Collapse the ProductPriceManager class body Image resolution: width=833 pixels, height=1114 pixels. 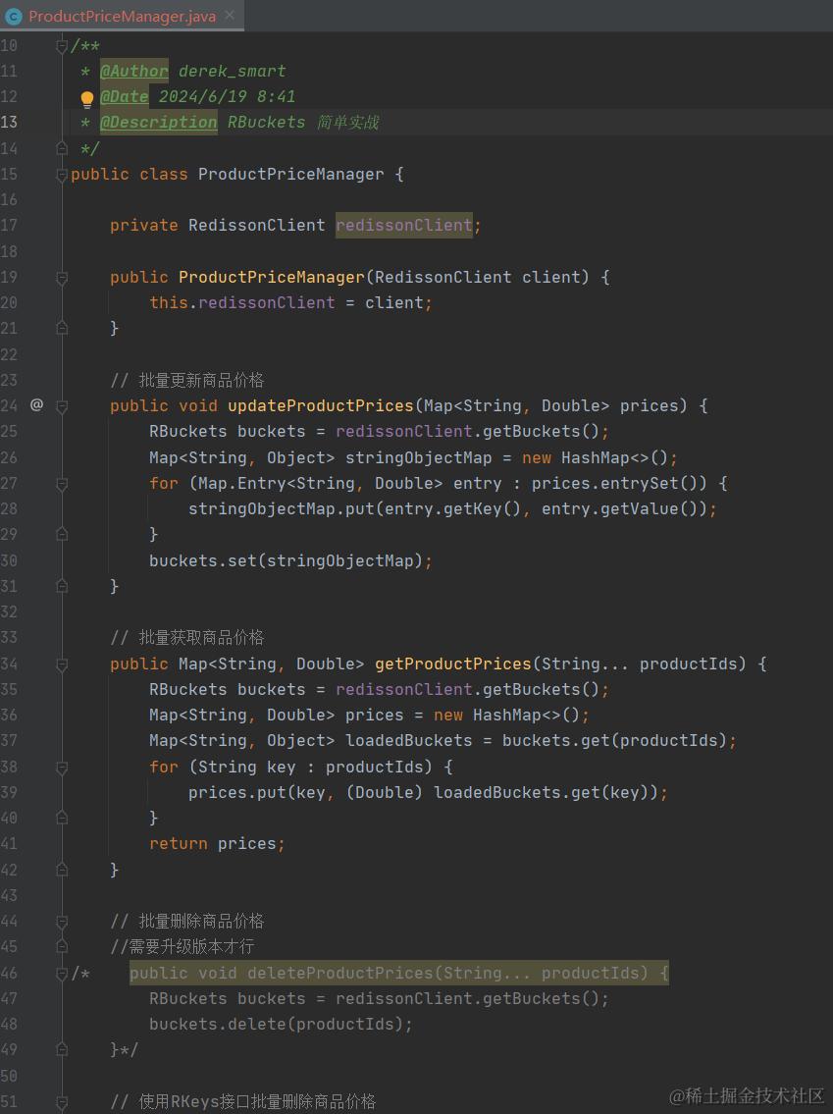tap(61, 174)
